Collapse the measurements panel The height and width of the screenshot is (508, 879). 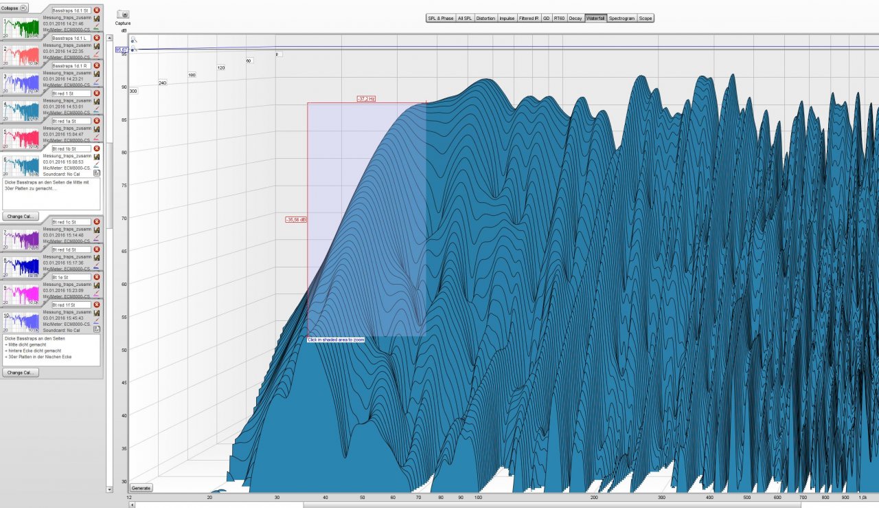[14, 7]
